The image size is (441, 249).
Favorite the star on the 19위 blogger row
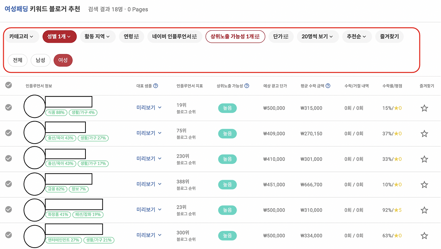[x=424, y=108]
